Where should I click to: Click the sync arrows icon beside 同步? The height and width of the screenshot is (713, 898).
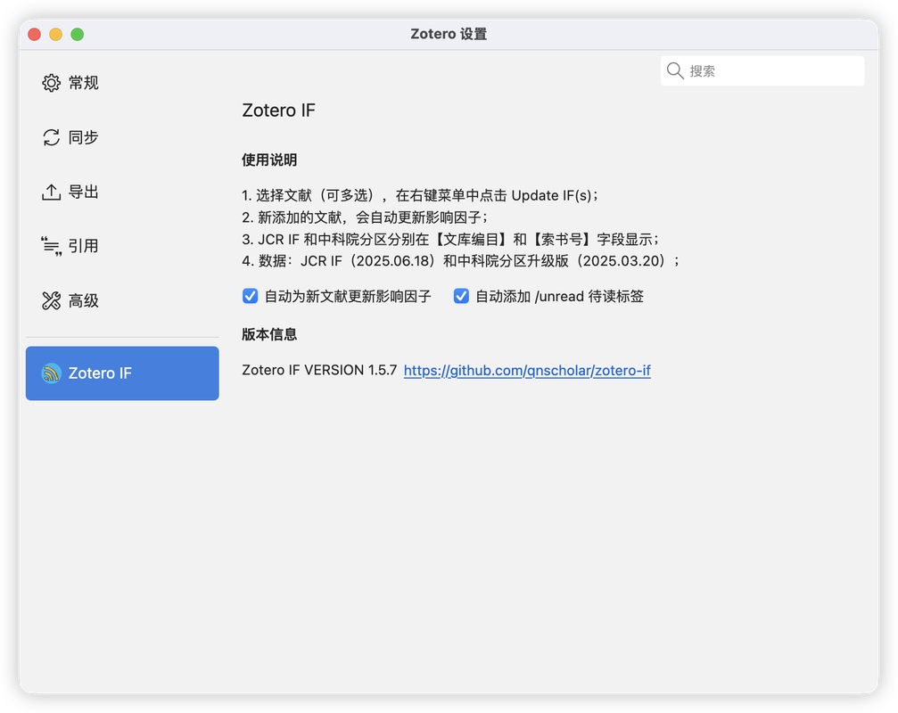[x=51, y=137]
